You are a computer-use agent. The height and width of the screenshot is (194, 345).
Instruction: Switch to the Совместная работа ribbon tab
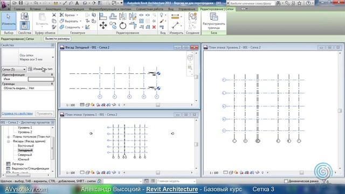[150, 9]
